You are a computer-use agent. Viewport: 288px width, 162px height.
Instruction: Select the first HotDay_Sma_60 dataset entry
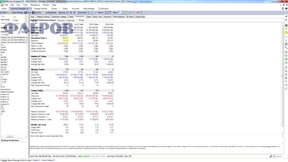pyautogui.click(x=14, y=37)
